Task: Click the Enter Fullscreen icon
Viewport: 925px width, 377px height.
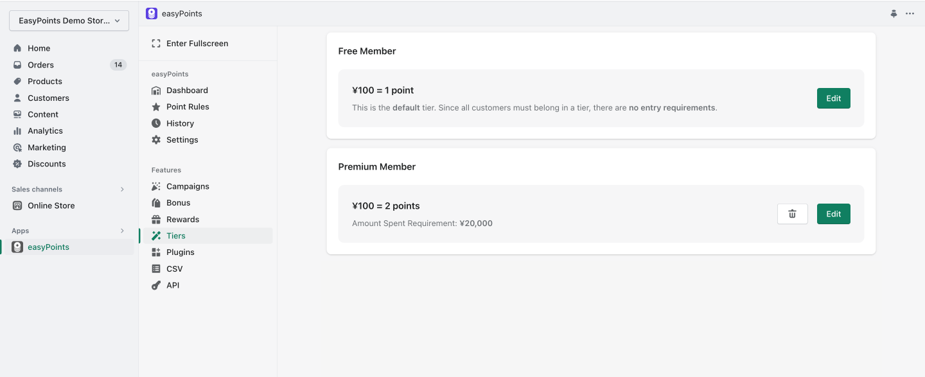Action: (156, 44)
